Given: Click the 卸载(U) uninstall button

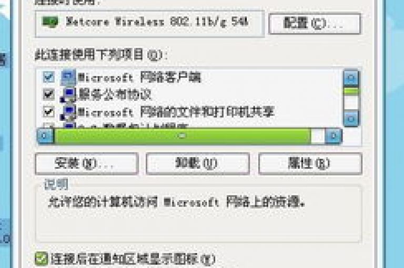Looking at the screenshot, I should coord(198,163).
